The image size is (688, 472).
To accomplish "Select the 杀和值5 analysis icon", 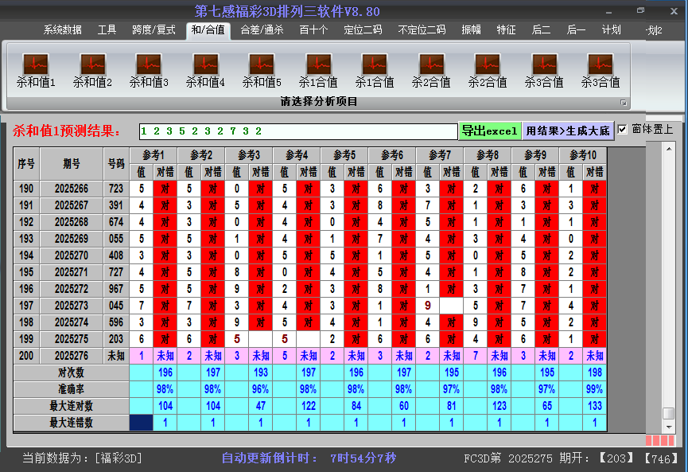I will pyautogui.click(x=261, y=68).
